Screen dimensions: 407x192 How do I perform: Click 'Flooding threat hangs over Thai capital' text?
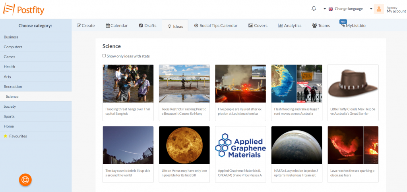[128, 111]
